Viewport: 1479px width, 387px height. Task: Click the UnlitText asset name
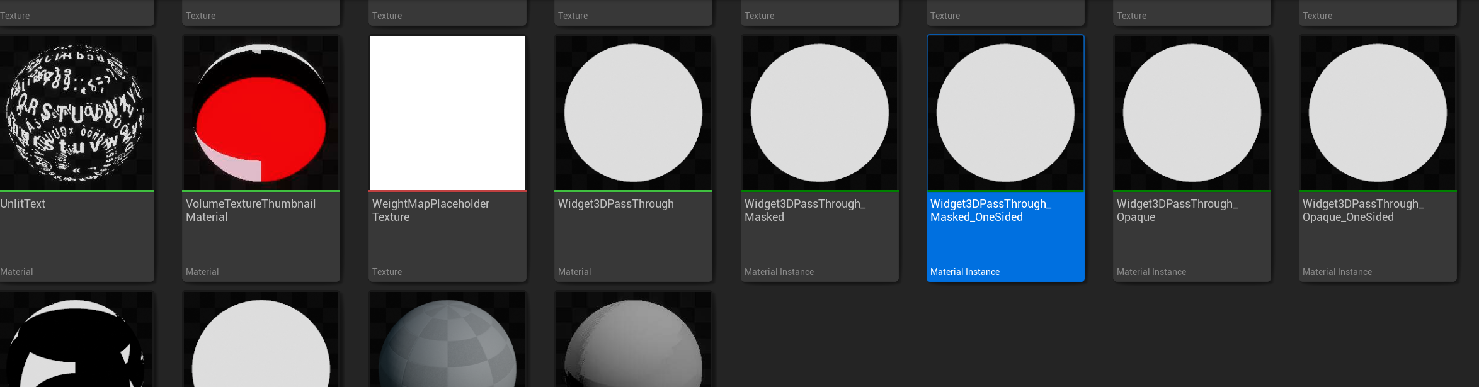click(x=23, y=204)
